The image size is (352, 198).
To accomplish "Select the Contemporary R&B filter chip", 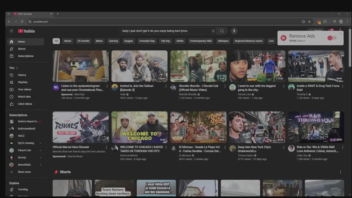I will coord(201,41).
